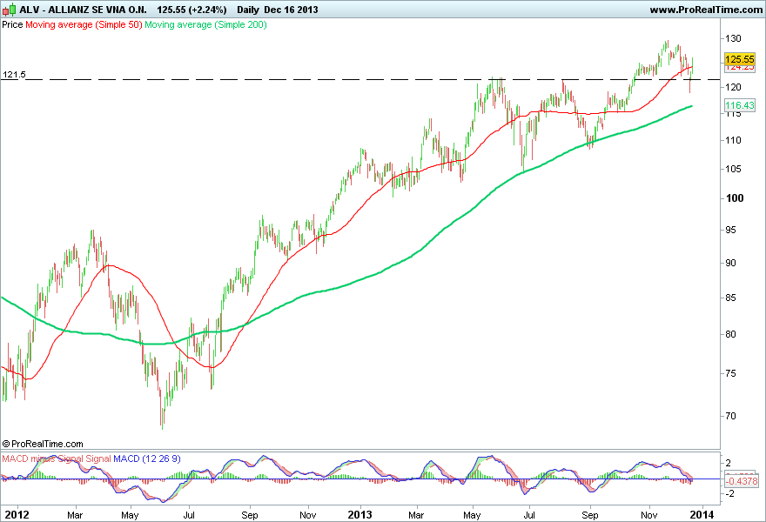Select the blue MACD (12 26 9) legend

[x=146, y=458]
